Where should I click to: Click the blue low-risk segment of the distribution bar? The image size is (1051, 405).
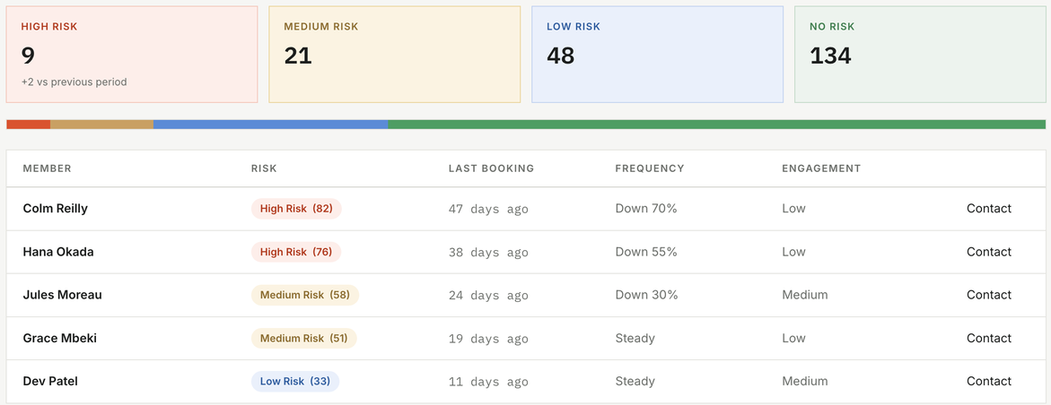coord(271,125)
